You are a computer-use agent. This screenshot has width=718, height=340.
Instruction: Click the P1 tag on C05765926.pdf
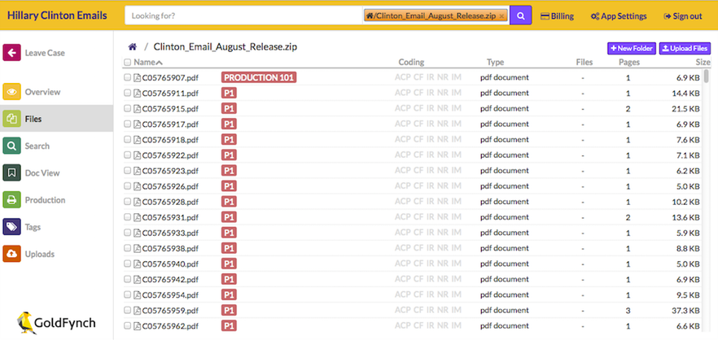[229, 186]
